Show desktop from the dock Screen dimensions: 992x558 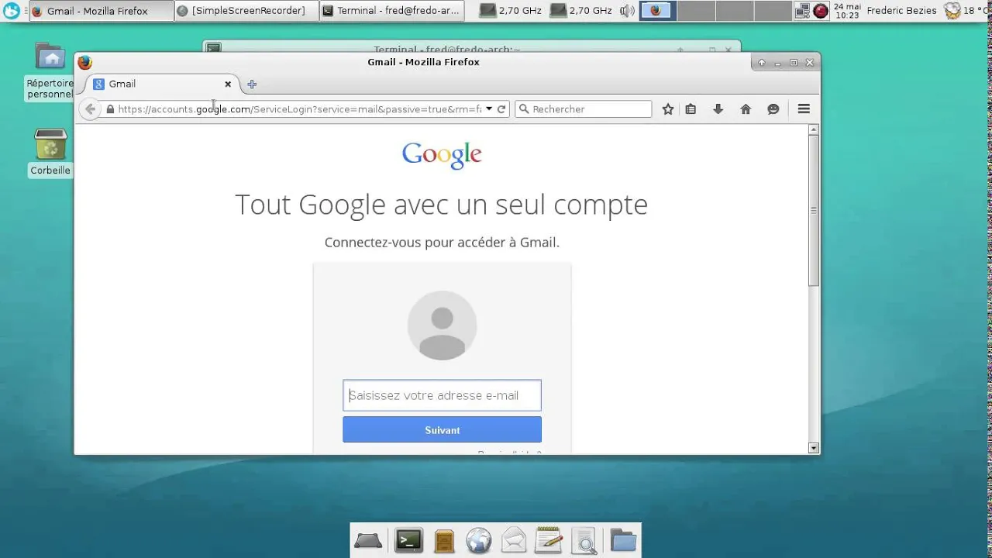[x=368, y=540]
